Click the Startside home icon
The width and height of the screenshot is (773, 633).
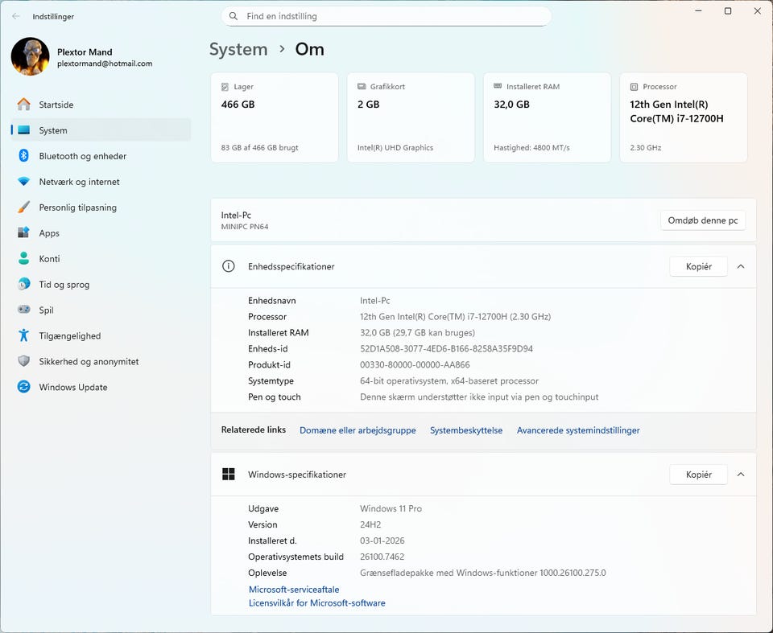[23, 105]
